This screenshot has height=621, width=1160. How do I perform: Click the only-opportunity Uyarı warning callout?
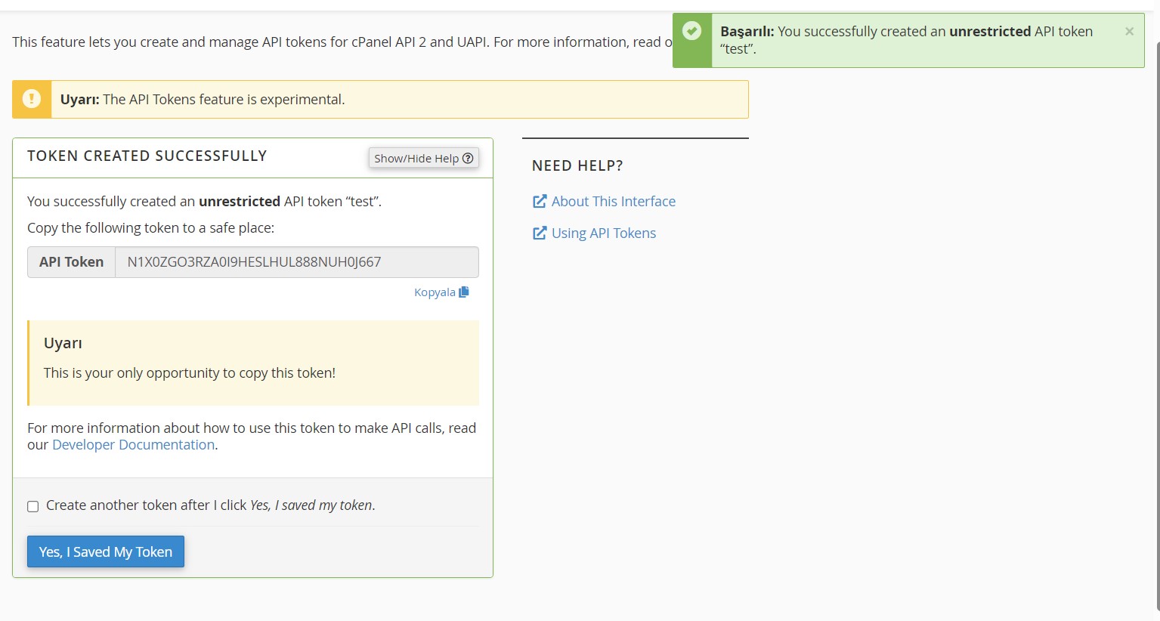pyautogui.click(x=253, y=363)
